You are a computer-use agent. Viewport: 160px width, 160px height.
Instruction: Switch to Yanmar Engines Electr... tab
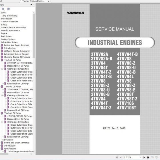tap(33, 1)
